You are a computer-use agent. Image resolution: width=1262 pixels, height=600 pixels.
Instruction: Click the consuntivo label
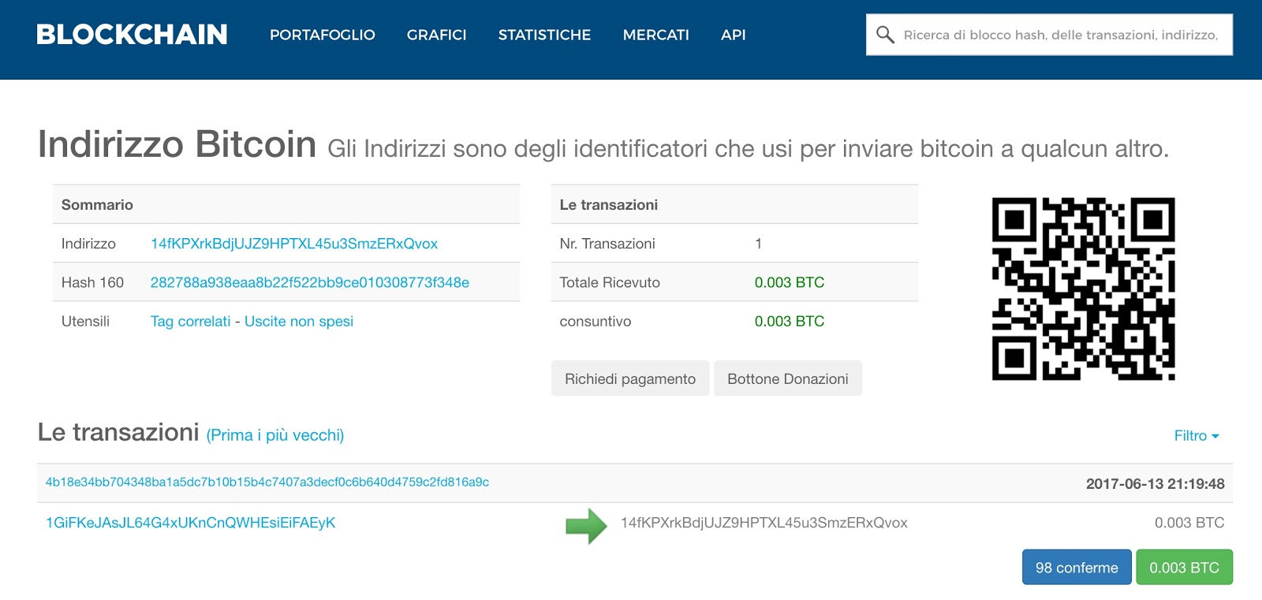tap(596, 321)
